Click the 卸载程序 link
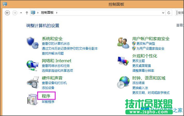This screenshot has height=116, width=184. 48,102
